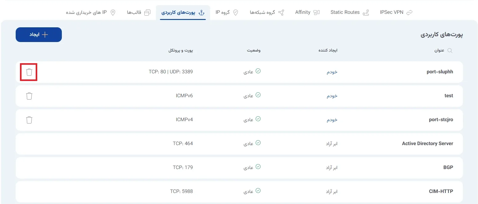
Task: Click the search icon beside عنوان
Action: [450, 51]
